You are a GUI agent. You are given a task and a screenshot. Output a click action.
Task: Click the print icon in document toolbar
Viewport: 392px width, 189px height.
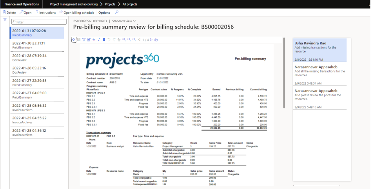[x=156, y=40]
